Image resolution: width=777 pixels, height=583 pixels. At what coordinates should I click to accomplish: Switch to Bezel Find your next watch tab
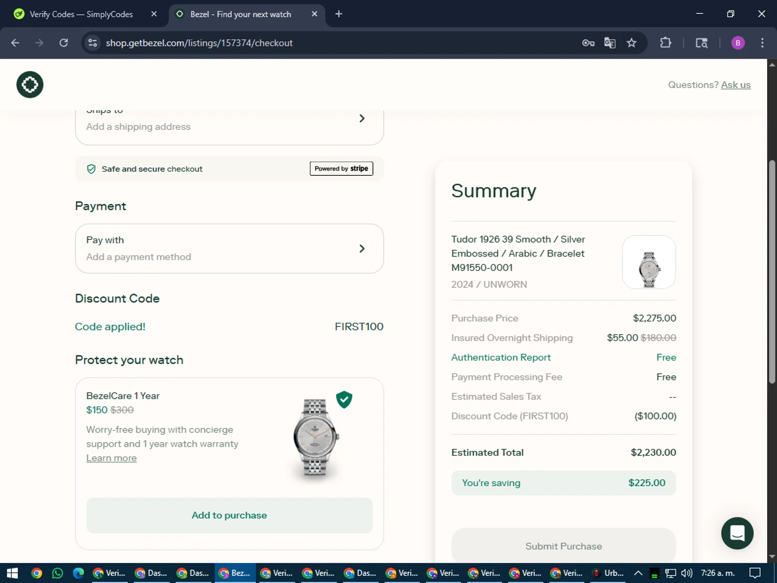tap(241, 14)
